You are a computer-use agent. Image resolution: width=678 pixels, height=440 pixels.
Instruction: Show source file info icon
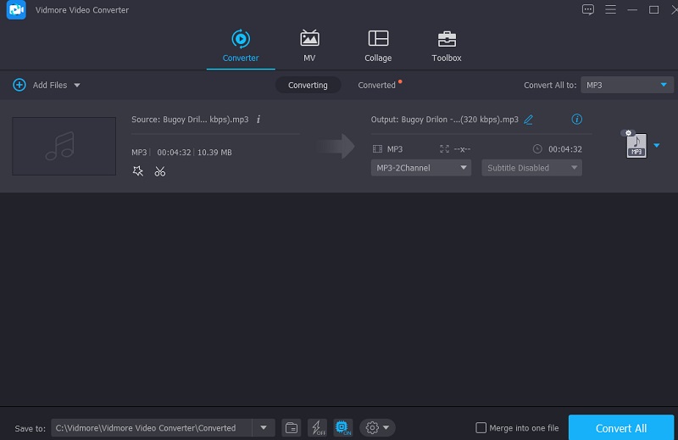pyautogui.click(x=258, y=120)
